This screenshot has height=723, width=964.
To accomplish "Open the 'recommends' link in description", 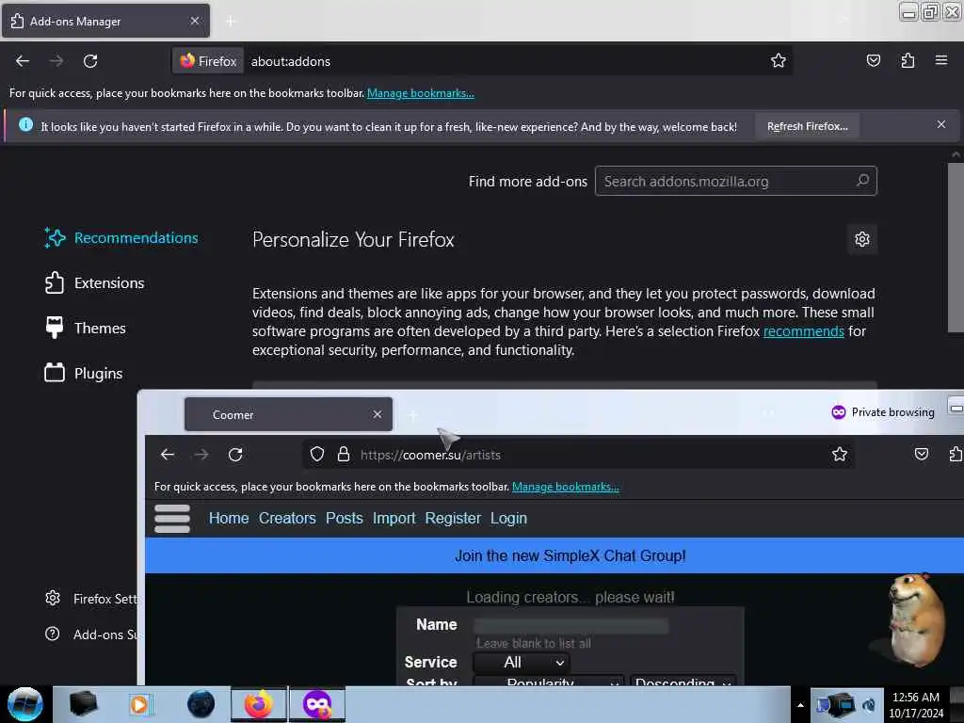I will [x=804, y=331].
